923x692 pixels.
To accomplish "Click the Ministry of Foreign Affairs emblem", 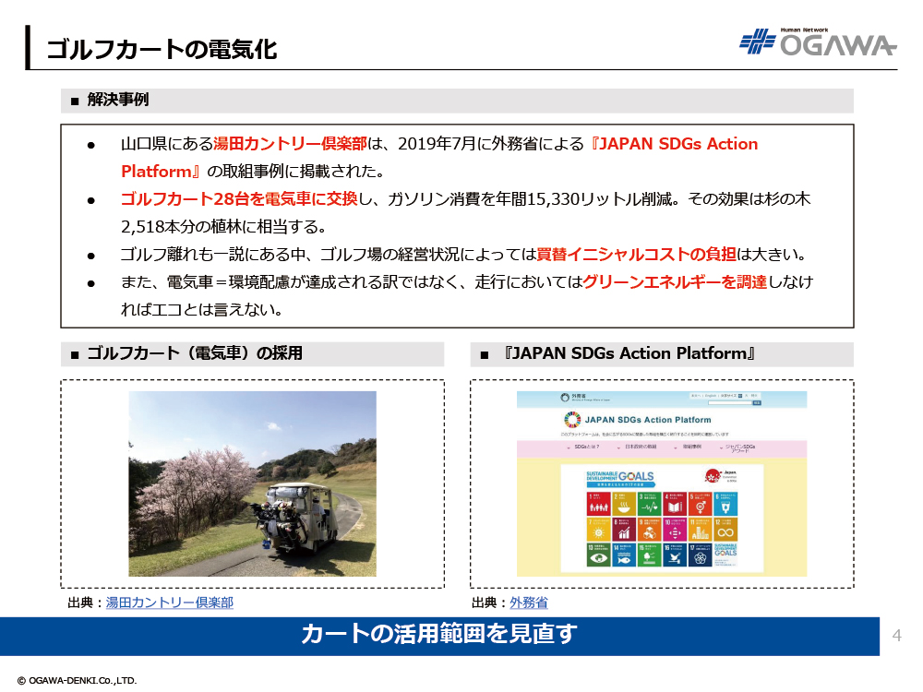I will point(565,398).
